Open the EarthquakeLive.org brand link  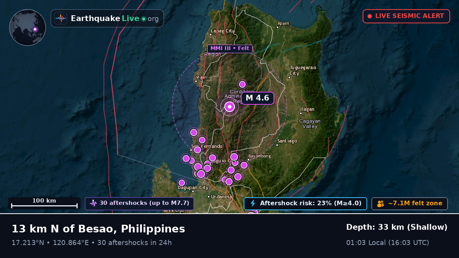tap(107, 18)
